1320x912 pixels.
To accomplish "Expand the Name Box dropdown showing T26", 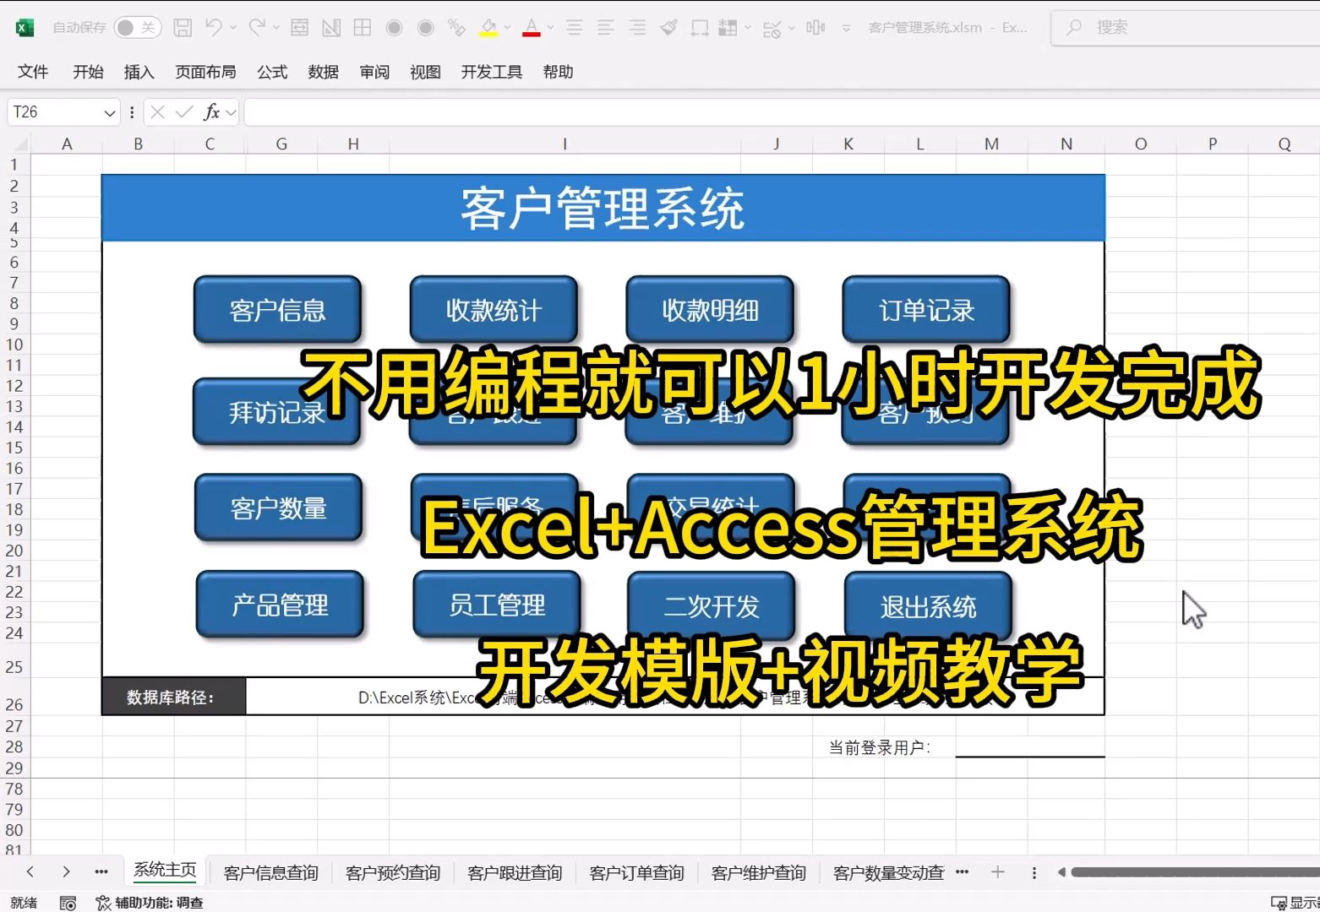I will (x=110, y=112).
